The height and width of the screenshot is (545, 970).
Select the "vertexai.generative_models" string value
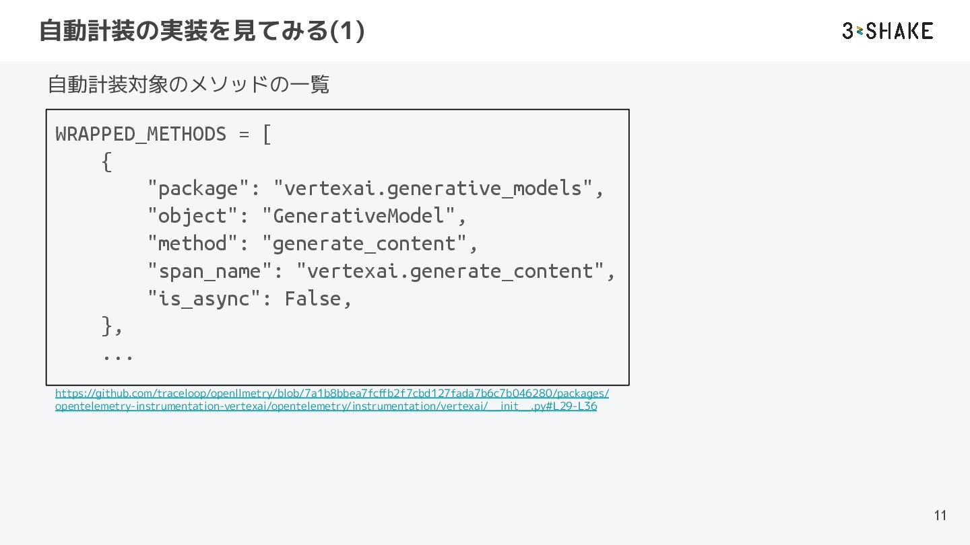[x=433, y=188]
